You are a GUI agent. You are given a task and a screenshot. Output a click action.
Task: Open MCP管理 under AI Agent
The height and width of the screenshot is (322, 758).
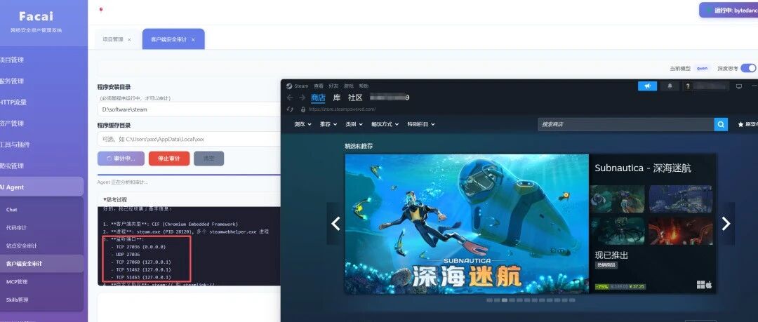(x=41, y=282)
